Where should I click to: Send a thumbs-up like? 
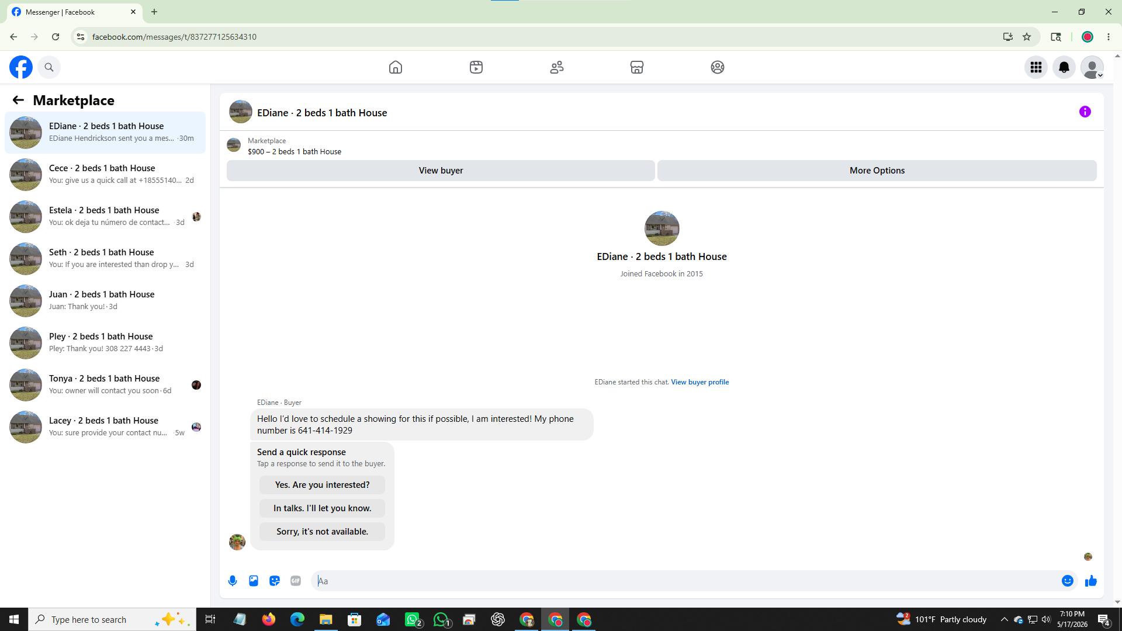click(x=1091, y=581)
